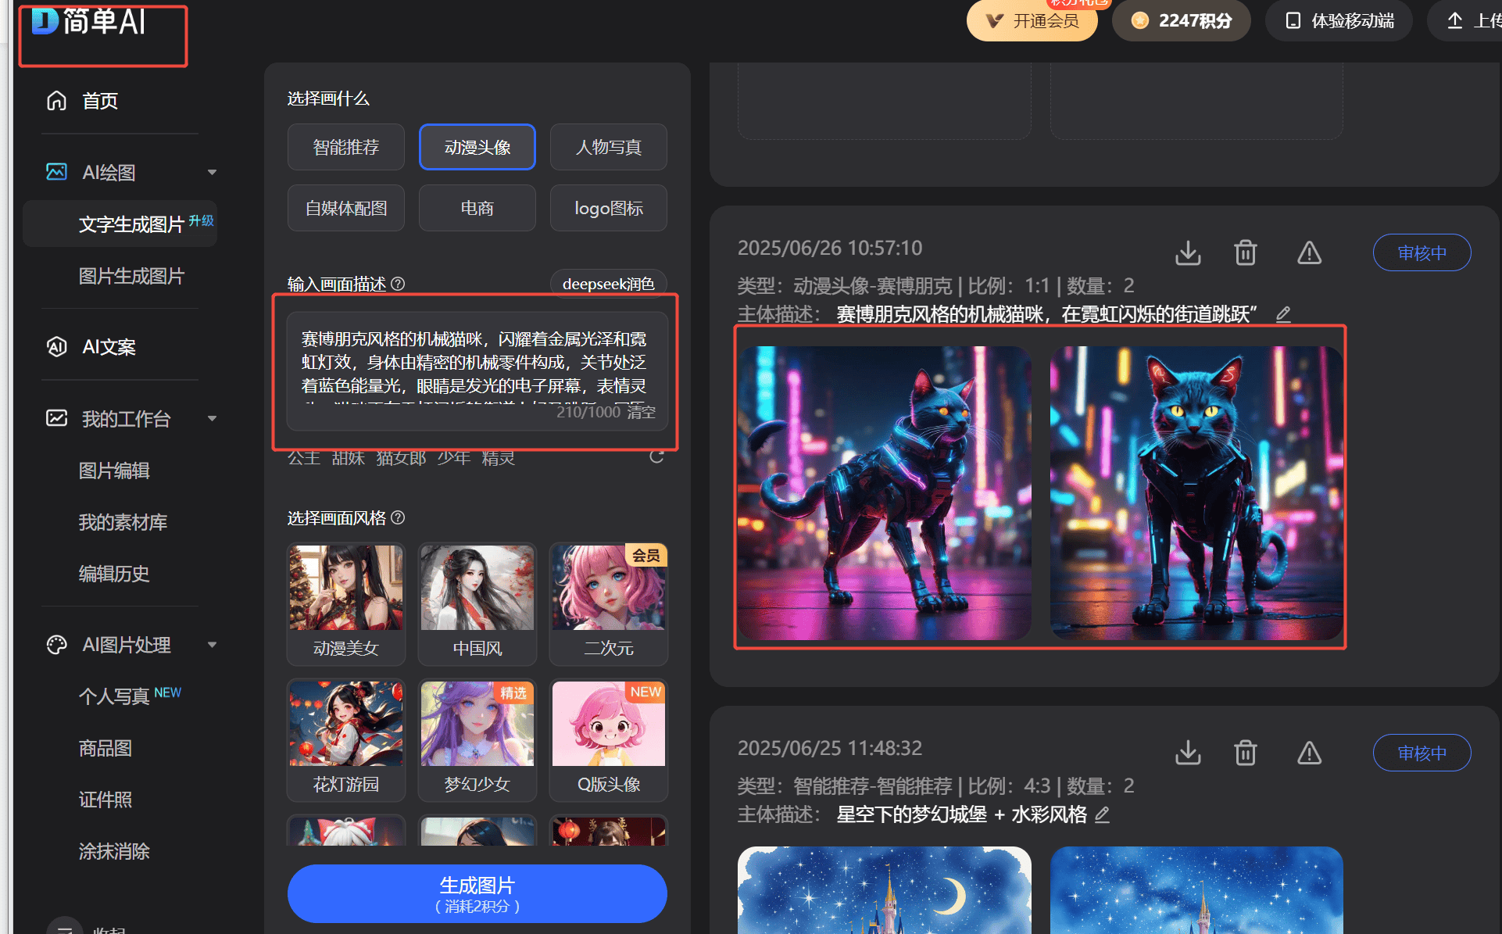The image size is (1502, 934).
Task: Click 审核中 button for 10:57:10 record
Action: (1422, 252)
